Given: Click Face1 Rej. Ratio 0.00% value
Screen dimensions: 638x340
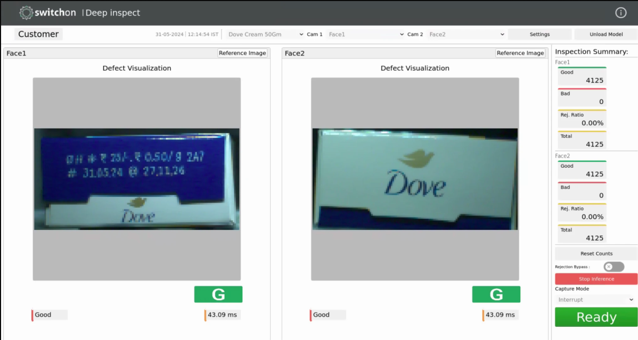Looking at the screenshot, I should [592, 123].
